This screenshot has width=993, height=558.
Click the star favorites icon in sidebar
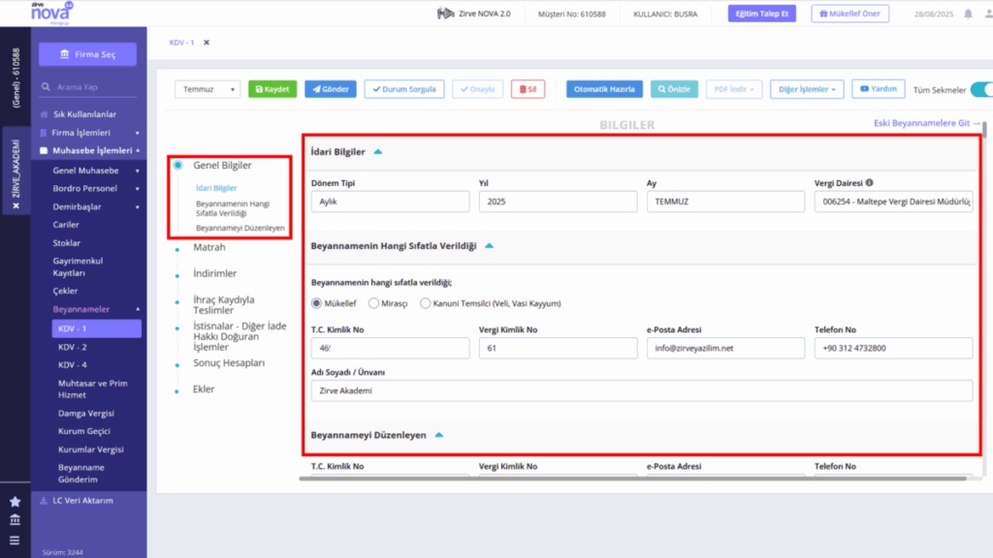[x=16, y=502]
